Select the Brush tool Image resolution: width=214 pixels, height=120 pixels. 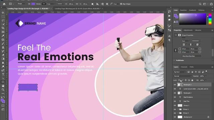click(x=3, y=44)
